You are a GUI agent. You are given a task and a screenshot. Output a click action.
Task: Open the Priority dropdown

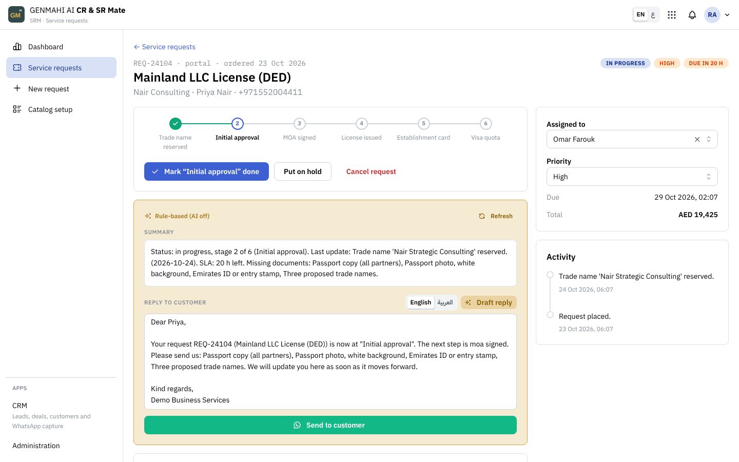click(632, 177)
